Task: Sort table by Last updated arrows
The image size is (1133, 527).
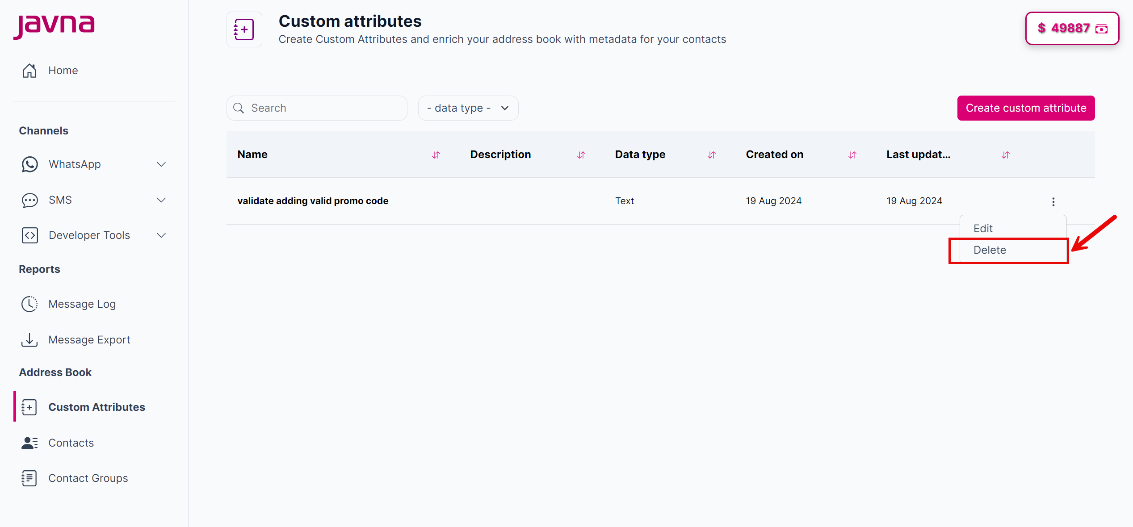Action: (x=1005, y=155)
